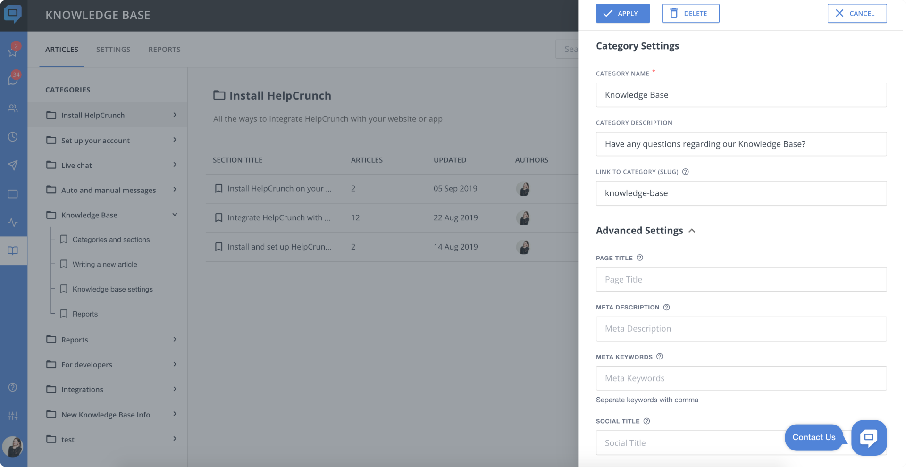Click the Section Title column header
The height and width of the screenshot is (467, 906).
[237, 160]
